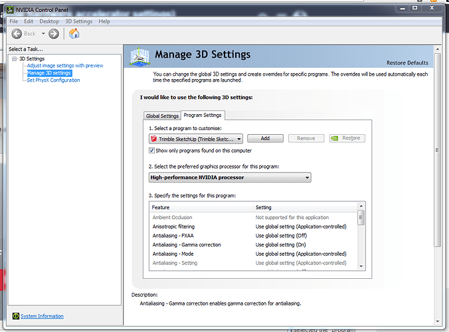Select the Anisotropic filtering feature row

click(x=254, y=226)
